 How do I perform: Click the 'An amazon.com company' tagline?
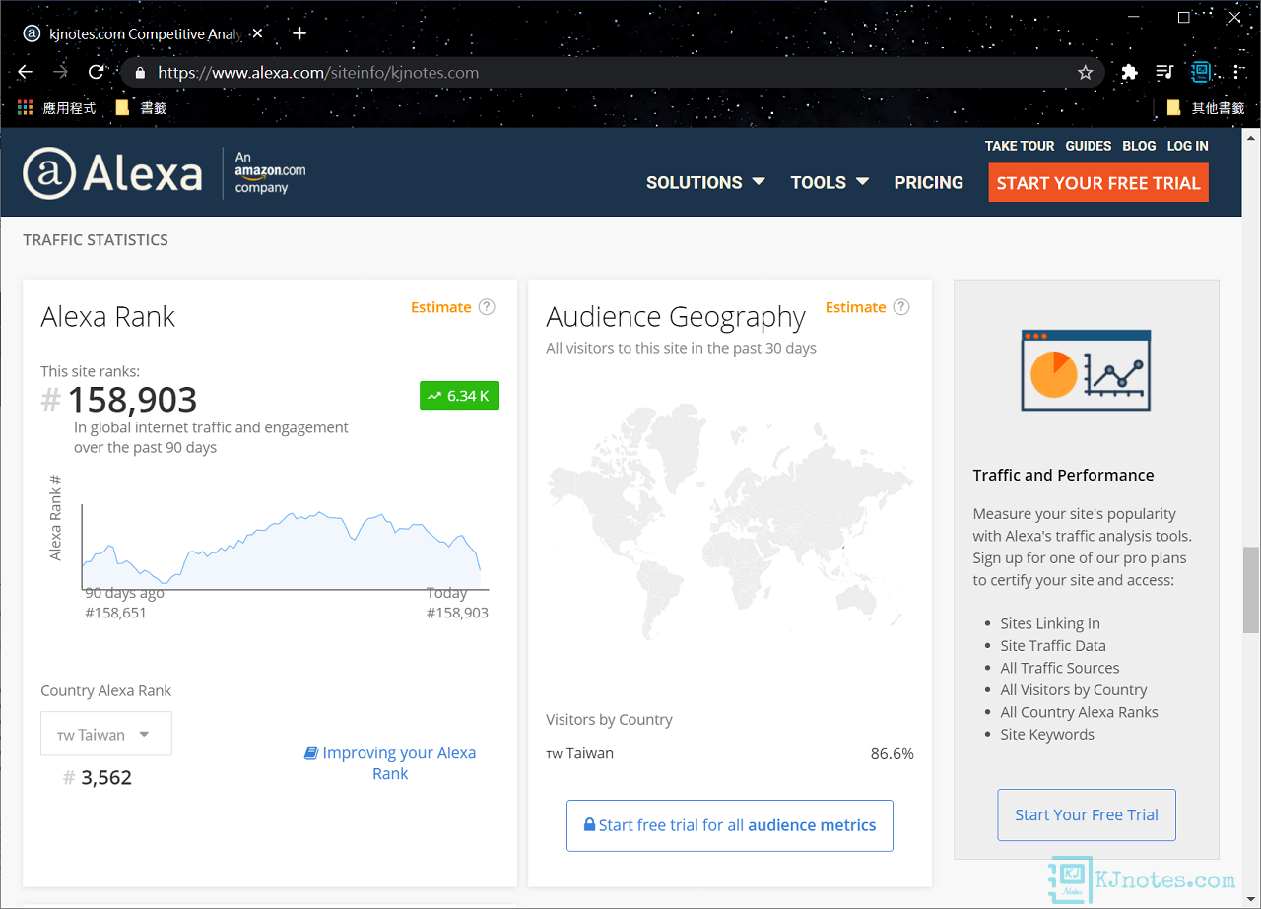coord(270,172)
